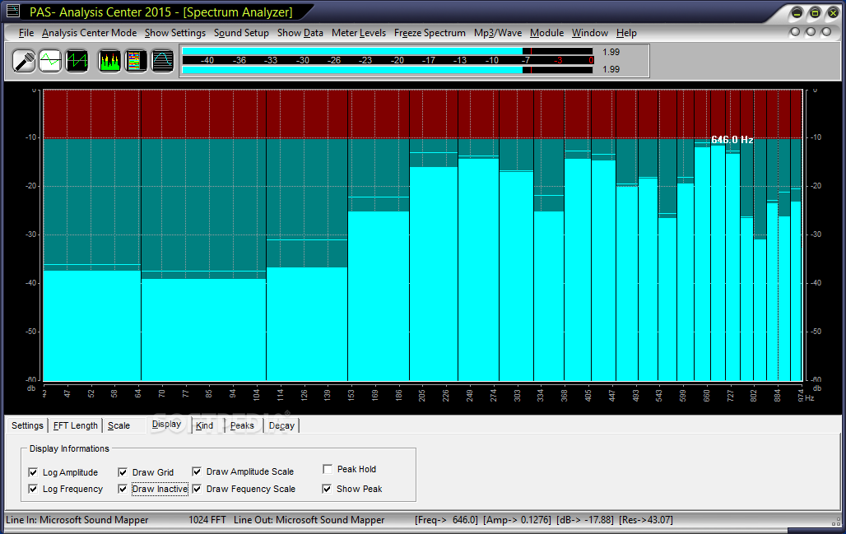Switch to the Decay tab
846x534 pixels.
pos(281,425)
